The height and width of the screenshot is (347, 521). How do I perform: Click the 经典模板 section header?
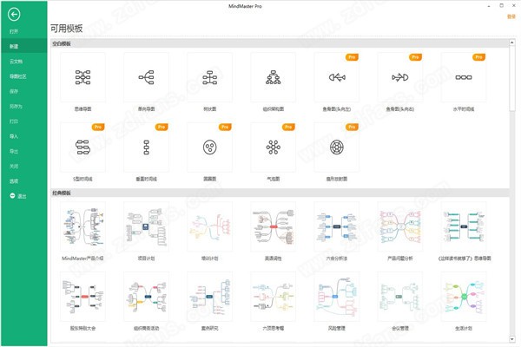pos(280,193)
